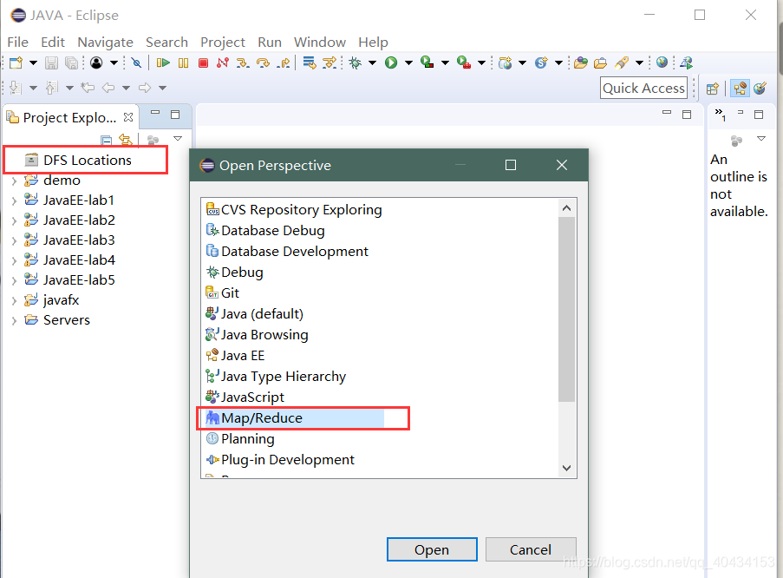Click the Disconnect debug icon

(223, 62)
